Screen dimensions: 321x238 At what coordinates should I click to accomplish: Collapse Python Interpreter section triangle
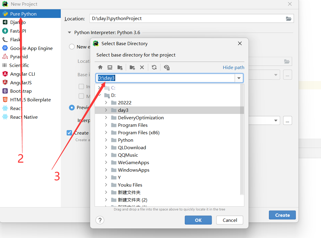[69, 32]
